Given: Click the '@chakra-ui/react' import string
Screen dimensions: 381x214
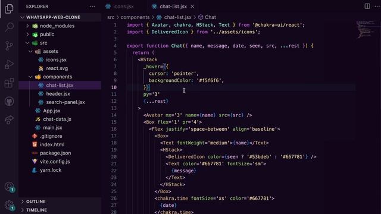Looking at the screenshot, I should pos(277,25).
